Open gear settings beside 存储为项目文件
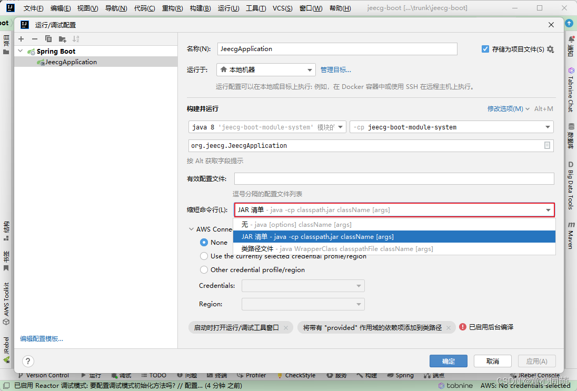Screen dimensions: 577x391 [x=551, y=49]
